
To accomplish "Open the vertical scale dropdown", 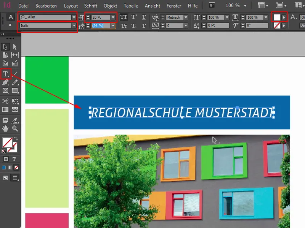I will (227, 17).
